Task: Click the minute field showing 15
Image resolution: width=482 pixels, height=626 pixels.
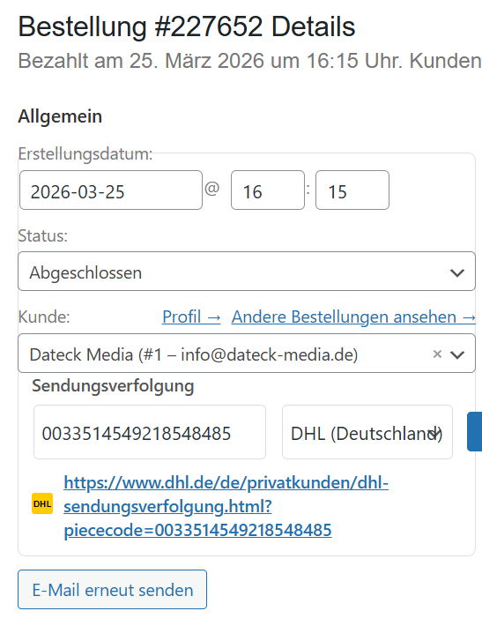Action: 352,190
